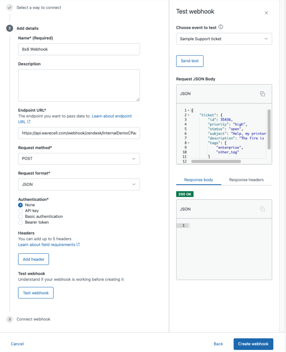Select the Response body tab
The height and width of the screenshot is (352, 286).
pyautogui.click(x=199, y=180)
